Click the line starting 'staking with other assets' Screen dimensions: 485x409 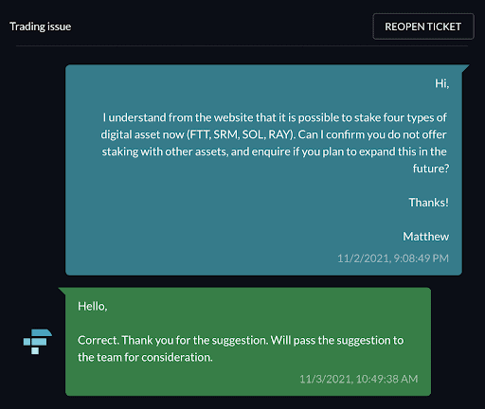click(274, 151)
